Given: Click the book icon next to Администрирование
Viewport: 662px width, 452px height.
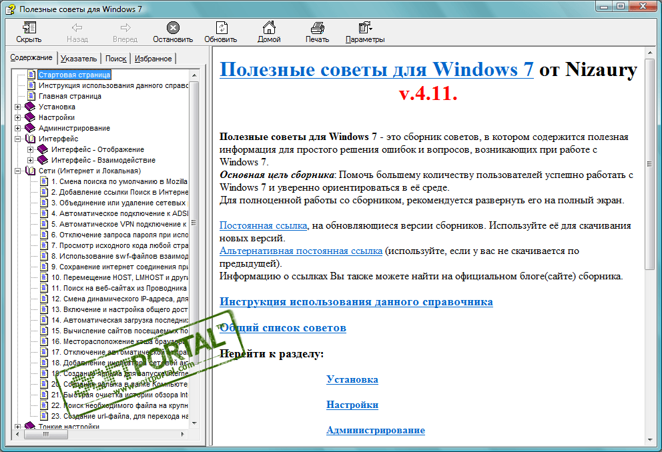Looking at the screenshot, I should coord(30,128).
